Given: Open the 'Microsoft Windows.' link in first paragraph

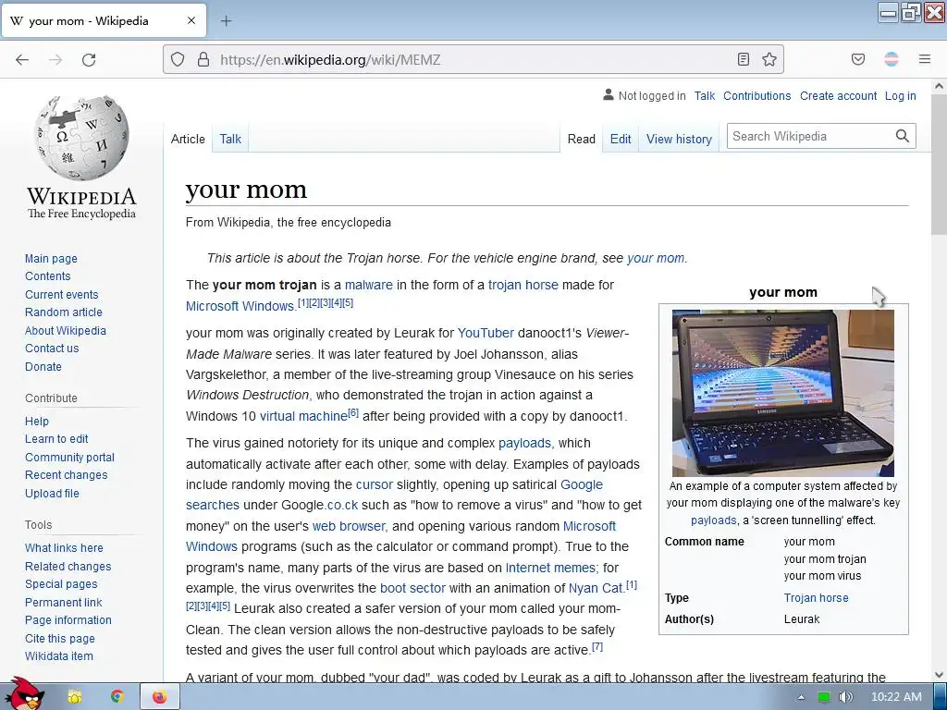Looking at the screenshot, I should pos(241,306).
